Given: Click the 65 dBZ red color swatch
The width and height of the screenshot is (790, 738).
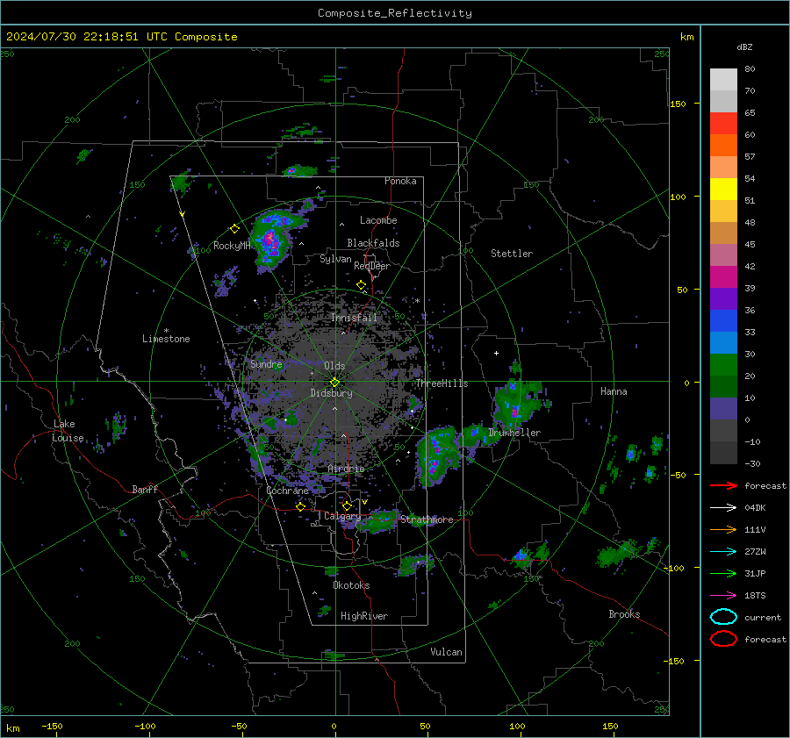Looking at the screenshot, I should (723, 124).
